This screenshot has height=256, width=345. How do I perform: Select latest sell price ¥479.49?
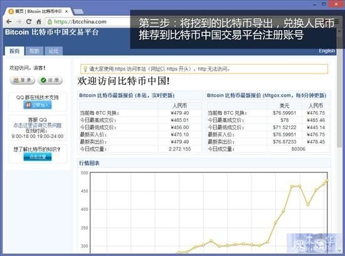[x=180, y=142]
